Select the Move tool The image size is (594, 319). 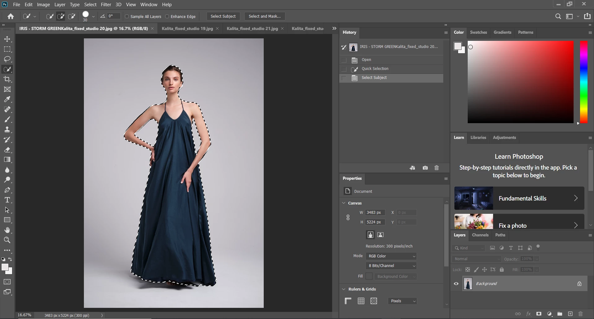click(7, 39)
